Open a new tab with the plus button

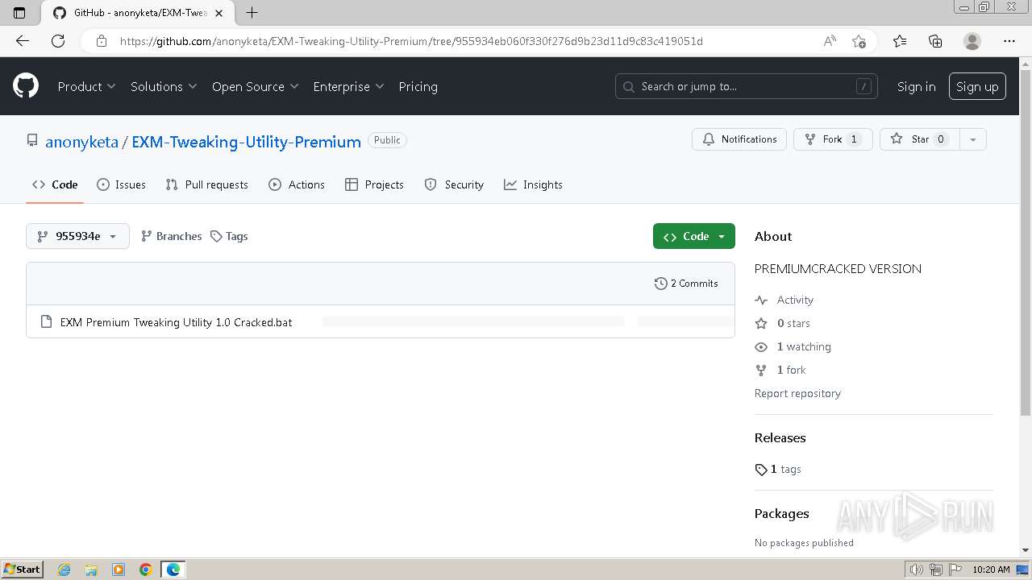252,13
